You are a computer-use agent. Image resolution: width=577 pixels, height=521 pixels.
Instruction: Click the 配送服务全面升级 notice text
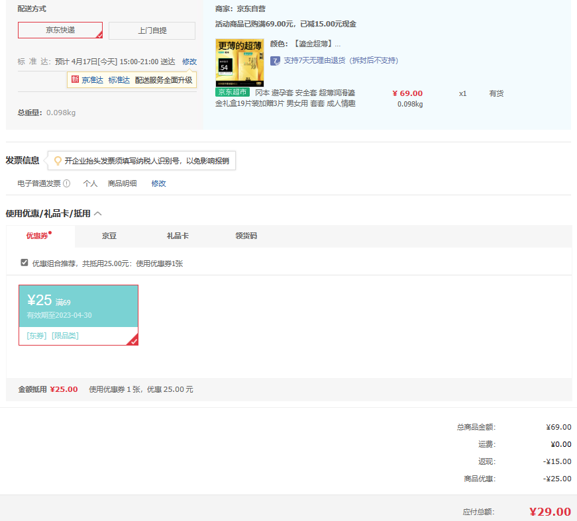164,80
